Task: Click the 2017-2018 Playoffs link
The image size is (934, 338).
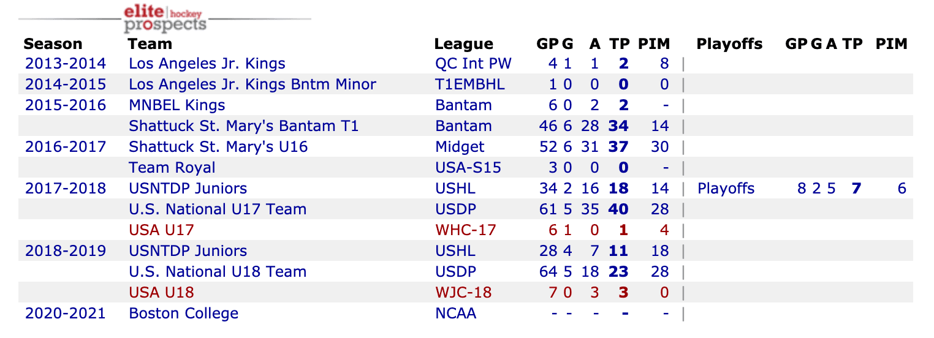Action: [x=726, y=189]
